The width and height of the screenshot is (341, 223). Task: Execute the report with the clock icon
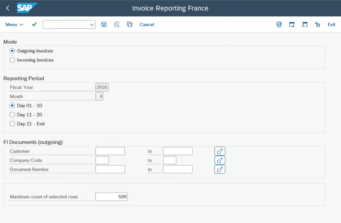click(117, 24)
